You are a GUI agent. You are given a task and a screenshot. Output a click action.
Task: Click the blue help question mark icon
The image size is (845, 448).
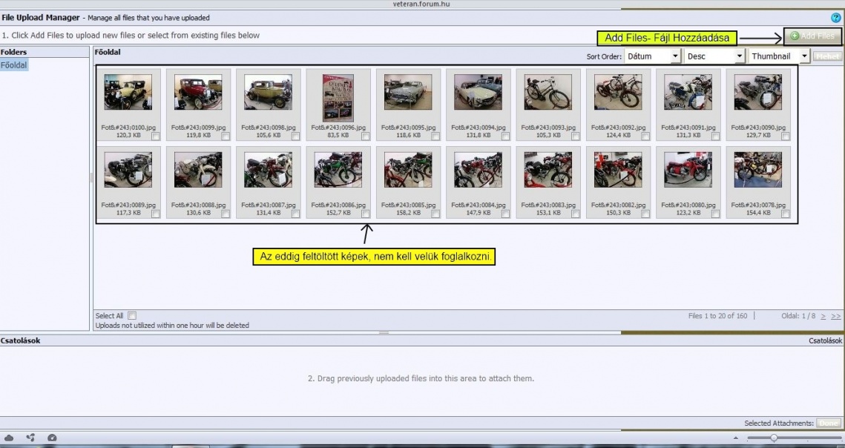point(836,18)
